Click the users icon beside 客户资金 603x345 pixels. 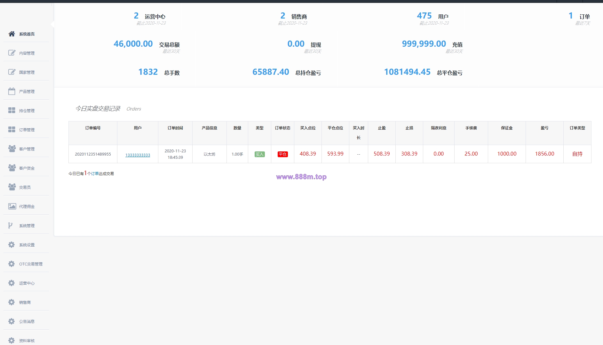pyautogui.click(x=12, y=168)
